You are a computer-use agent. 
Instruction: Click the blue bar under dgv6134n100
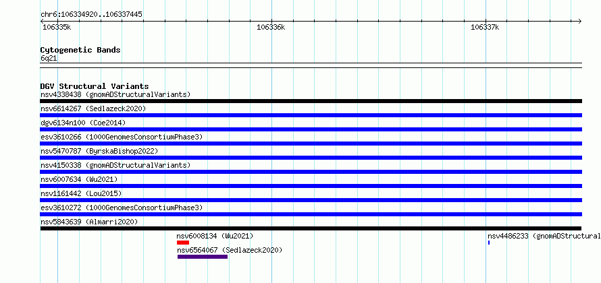coord(311,129)
